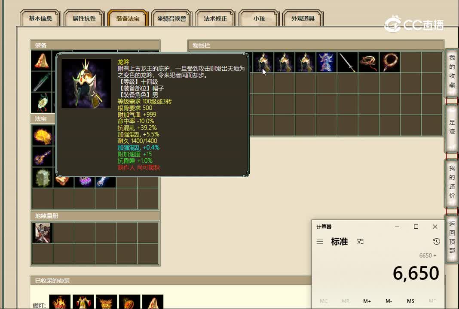Click the green stone tablet 法宝 item
The height and width of the screenshot is (309, 459).
click(x=43, y=178)
